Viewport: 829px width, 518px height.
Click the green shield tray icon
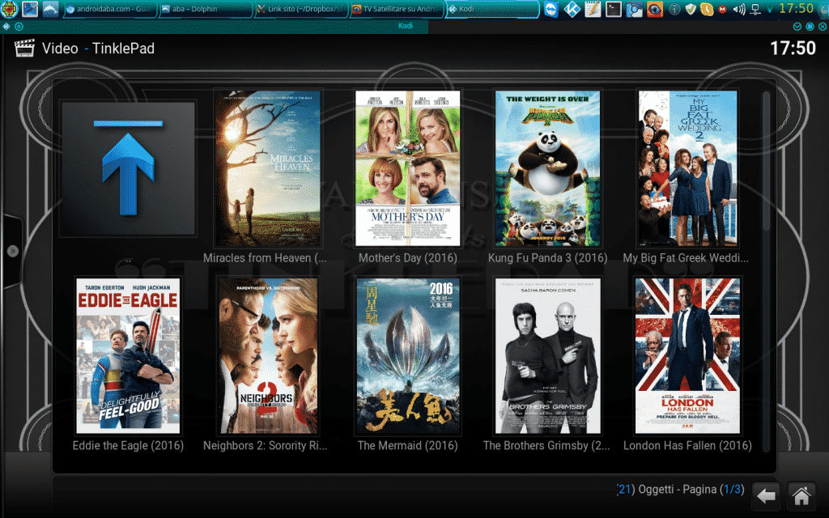point(691,10)
